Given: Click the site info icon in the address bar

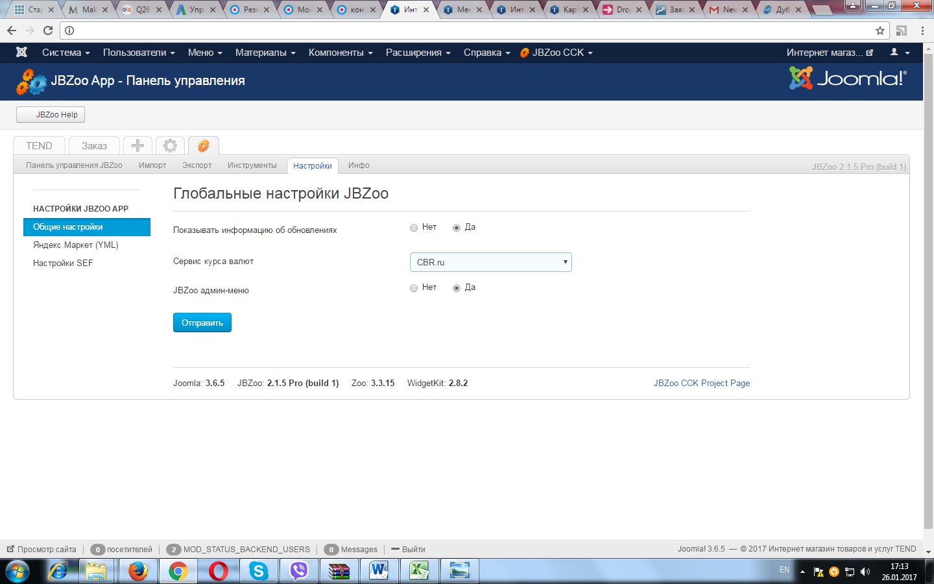Looking at the screenshot, I should pos(69,30).
